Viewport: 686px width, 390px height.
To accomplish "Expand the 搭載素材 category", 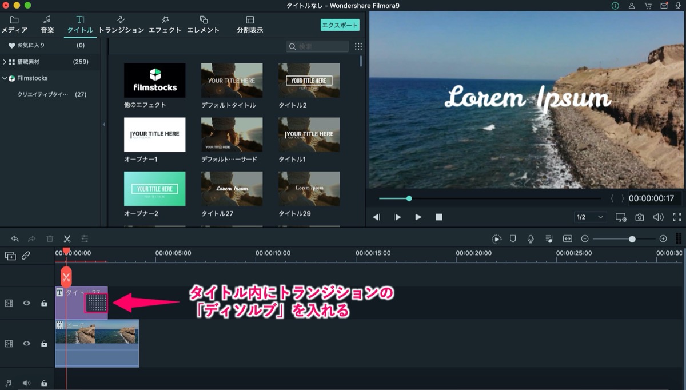I will tap(5, 62).
